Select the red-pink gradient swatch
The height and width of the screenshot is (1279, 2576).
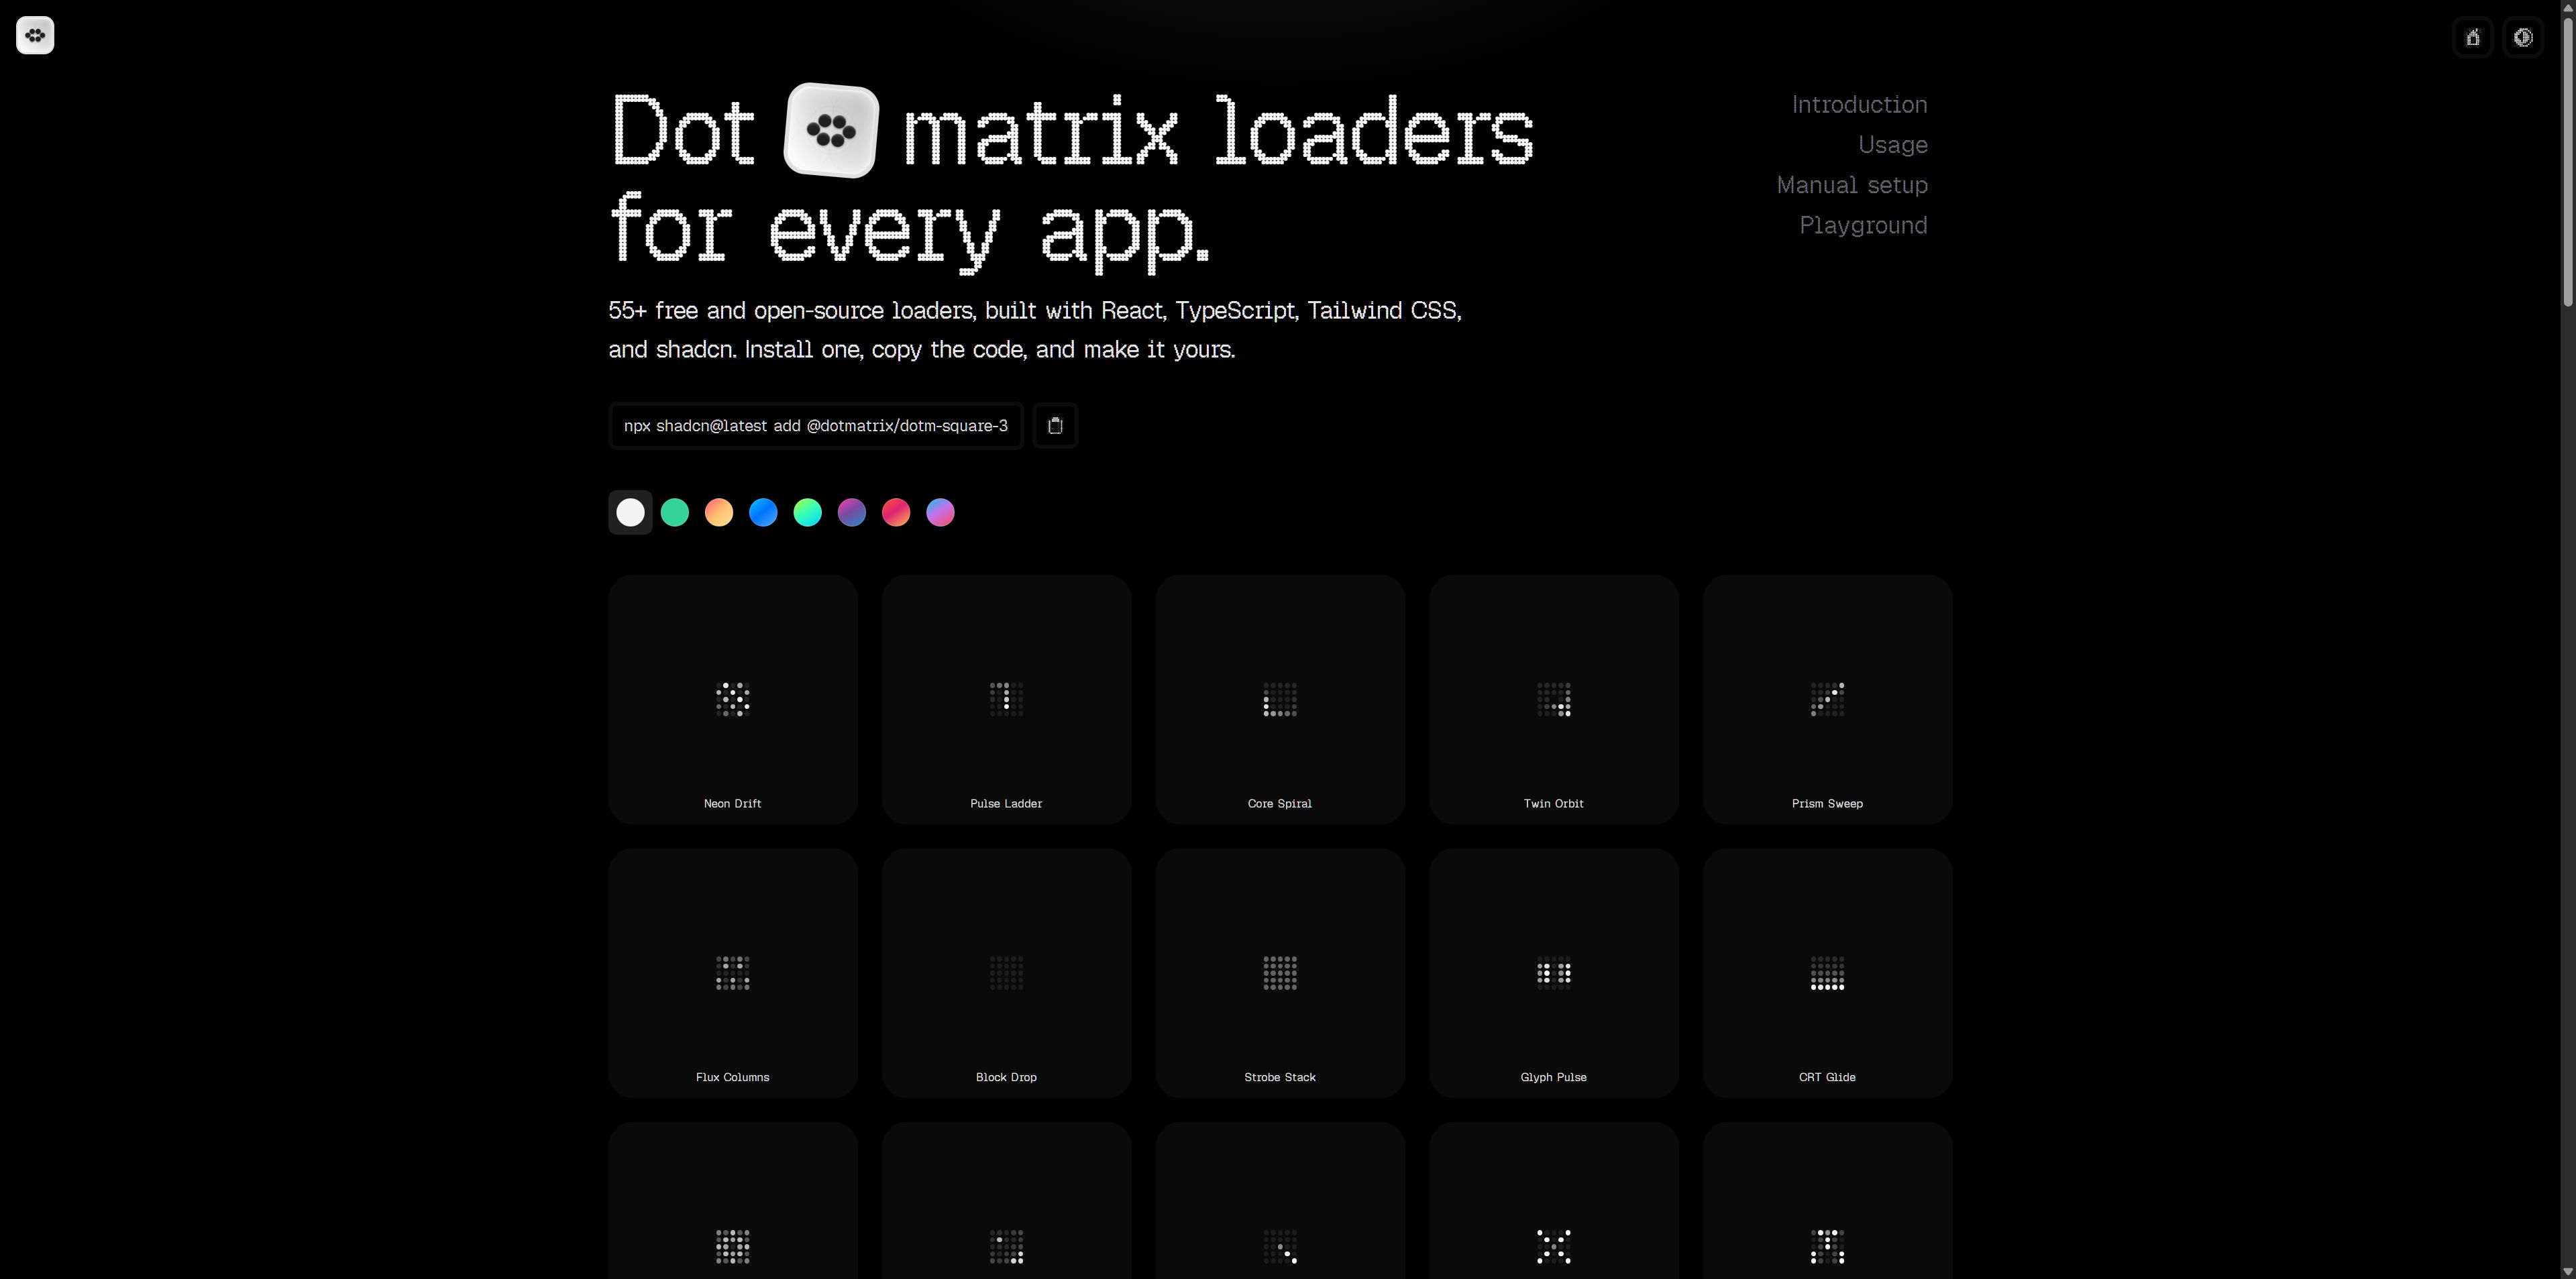896,513
